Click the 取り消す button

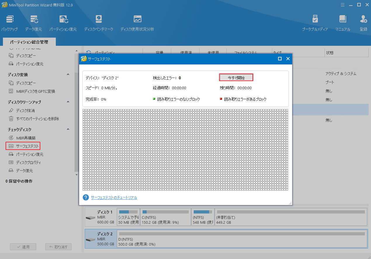tap(58, 247)
